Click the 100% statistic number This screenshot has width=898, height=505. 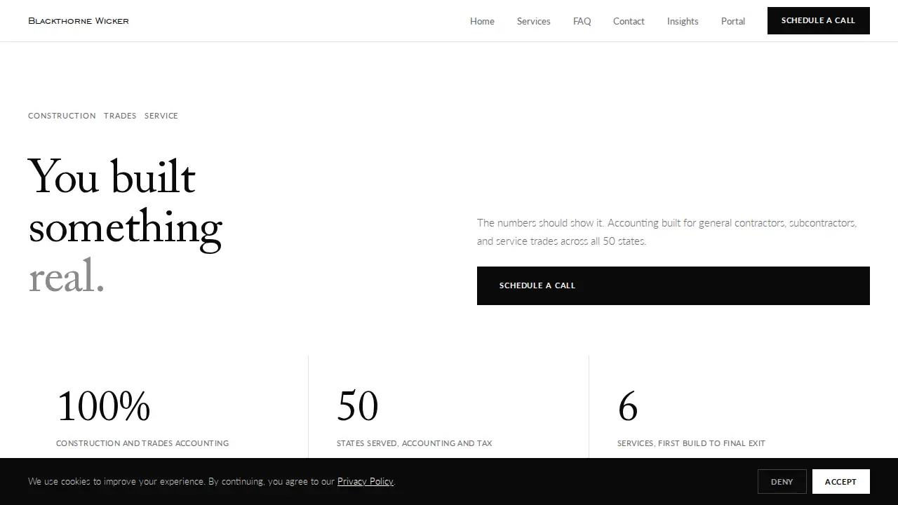[x=103, y=407]
